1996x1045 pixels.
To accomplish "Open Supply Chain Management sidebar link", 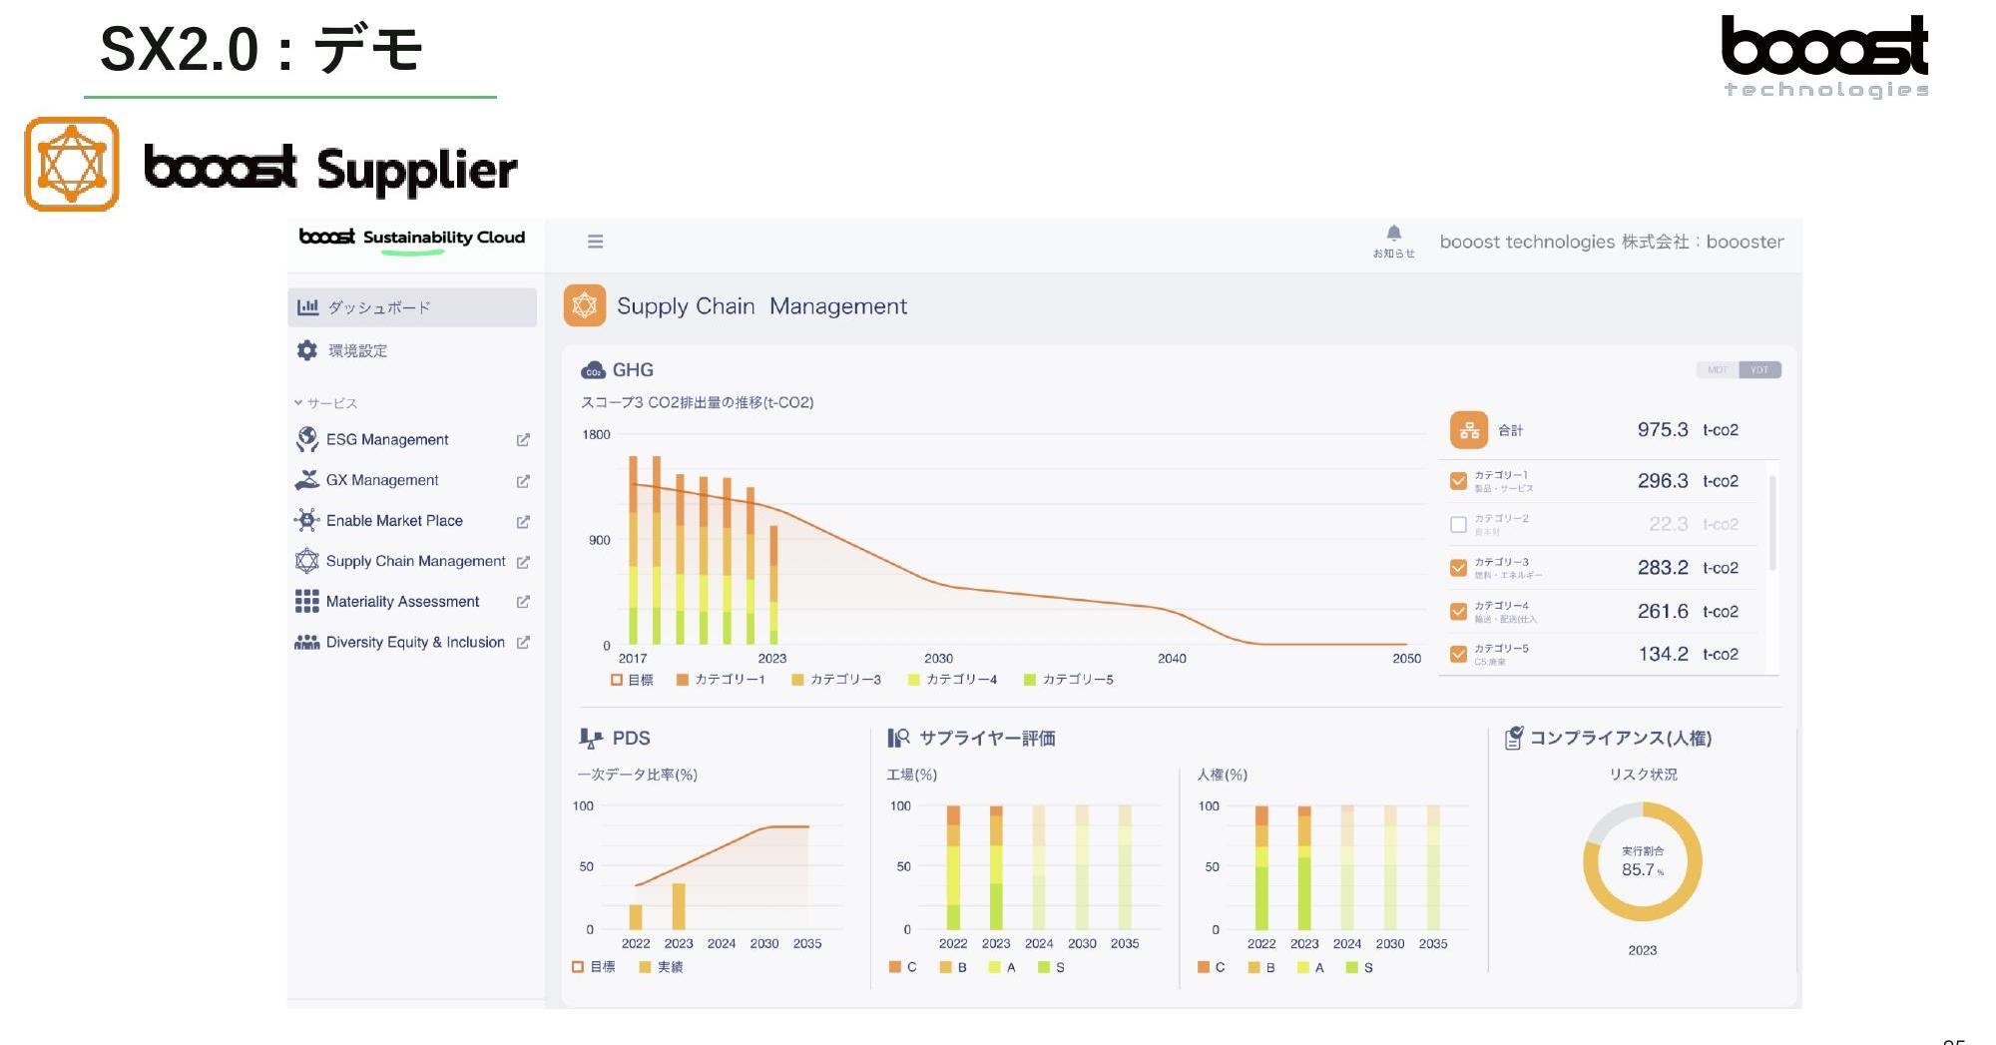I will tap(414, 561).
